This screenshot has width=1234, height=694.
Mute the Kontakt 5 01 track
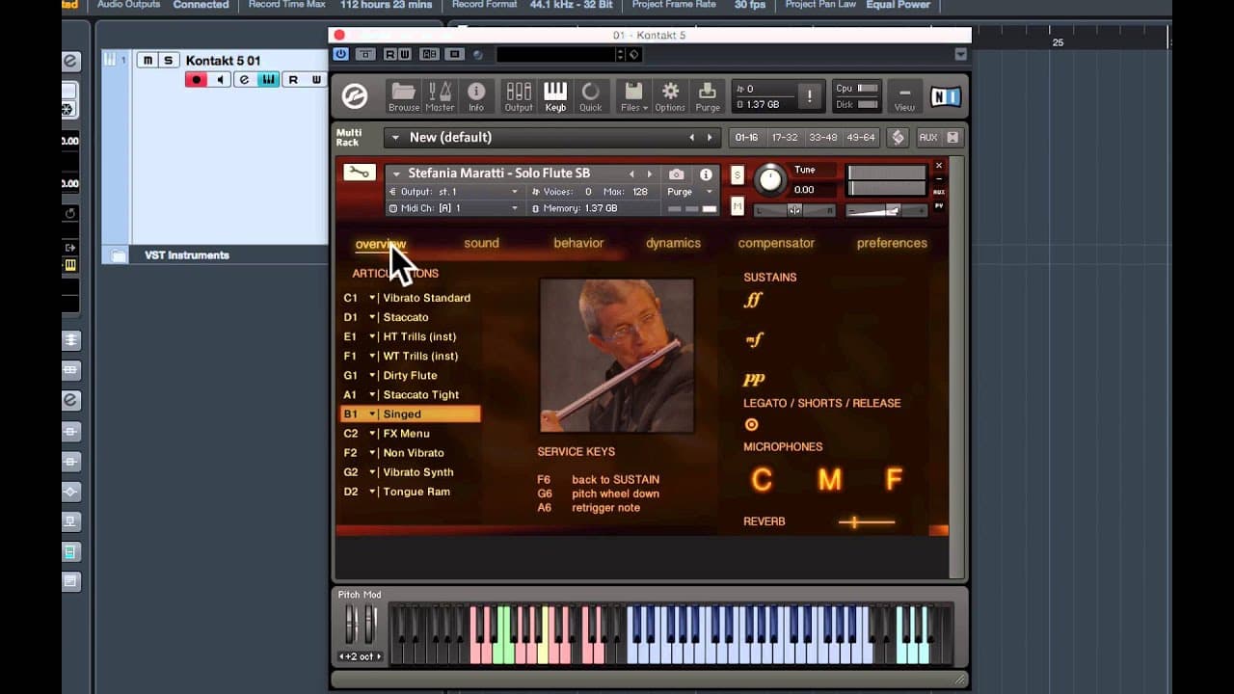[x=148, y=61]
